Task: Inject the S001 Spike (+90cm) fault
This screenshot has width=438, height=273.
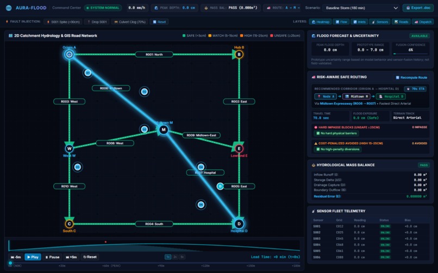Action: click(63, 22)
